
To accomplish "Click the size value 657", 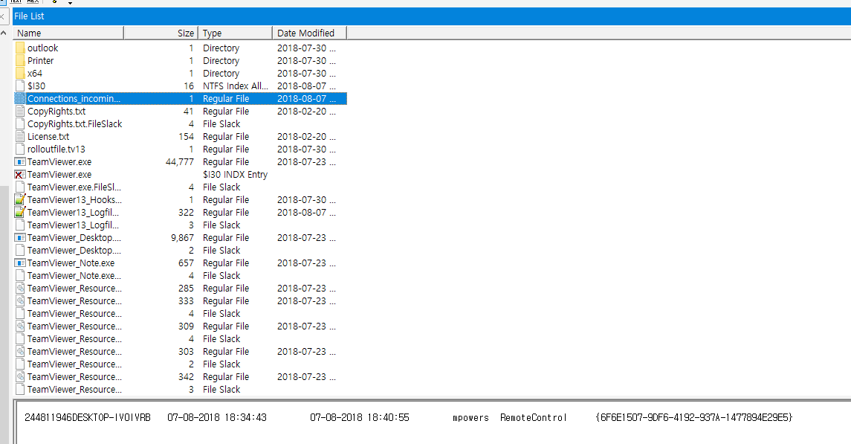I will click(186, 263).
